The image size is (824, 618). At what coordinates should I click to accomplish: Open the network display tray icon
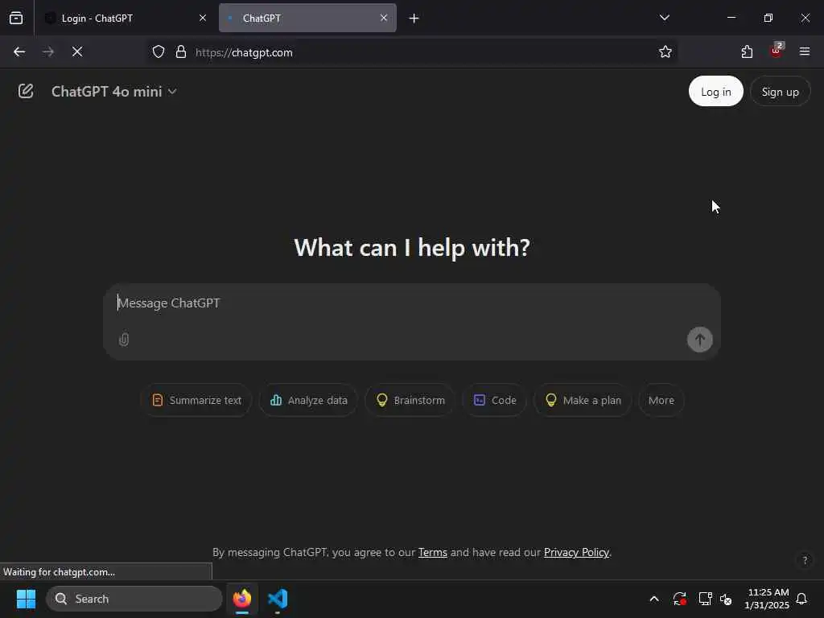705,599
